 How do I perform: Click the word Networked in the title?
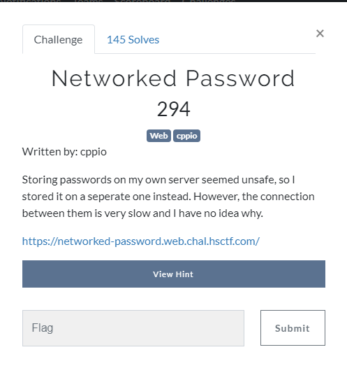[x=114, y=78]
